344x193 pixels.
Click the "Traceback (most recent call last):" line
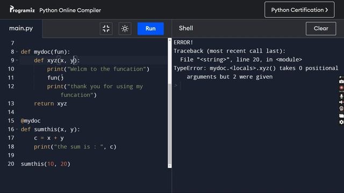tap(230, 51)
